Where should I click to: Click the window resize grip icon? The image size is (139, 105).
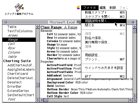[135, 100]
